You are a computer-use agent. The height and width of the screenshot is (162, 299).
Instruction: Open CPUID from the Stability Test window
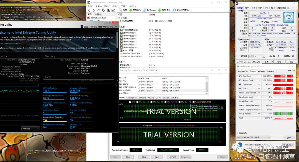pos(173,157)
